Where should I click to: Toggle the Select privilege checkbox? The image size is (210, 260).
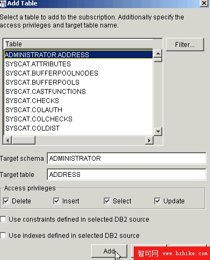[x=107, y=201]
